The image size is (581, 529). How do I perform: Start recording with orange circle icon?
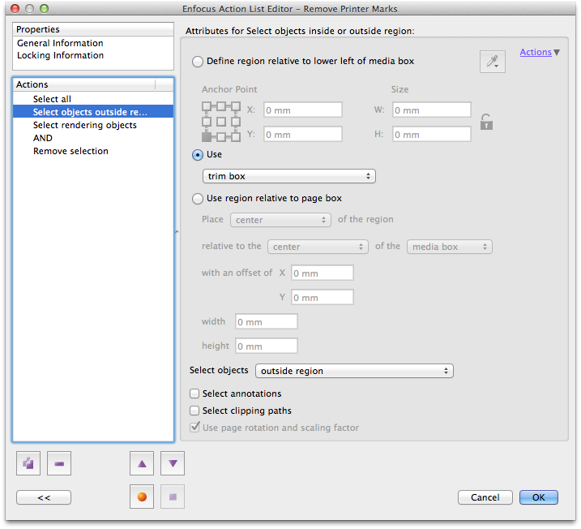point(142,497)
